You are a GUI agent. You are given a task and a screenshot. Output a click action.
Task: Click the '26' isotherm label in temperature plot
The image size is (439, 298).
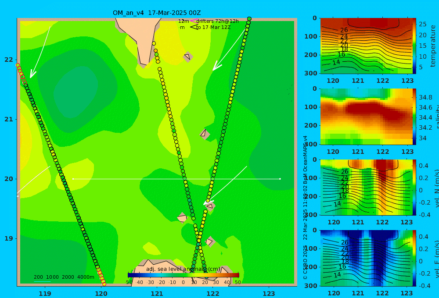[x=344, y=30]
